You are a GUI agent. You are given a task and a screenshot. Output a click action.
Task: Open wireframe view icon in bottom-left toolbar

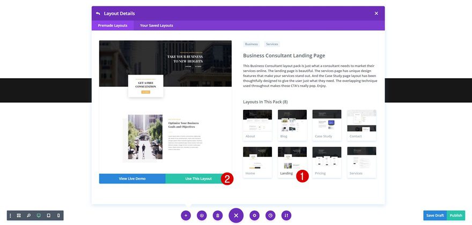[19, 215]
